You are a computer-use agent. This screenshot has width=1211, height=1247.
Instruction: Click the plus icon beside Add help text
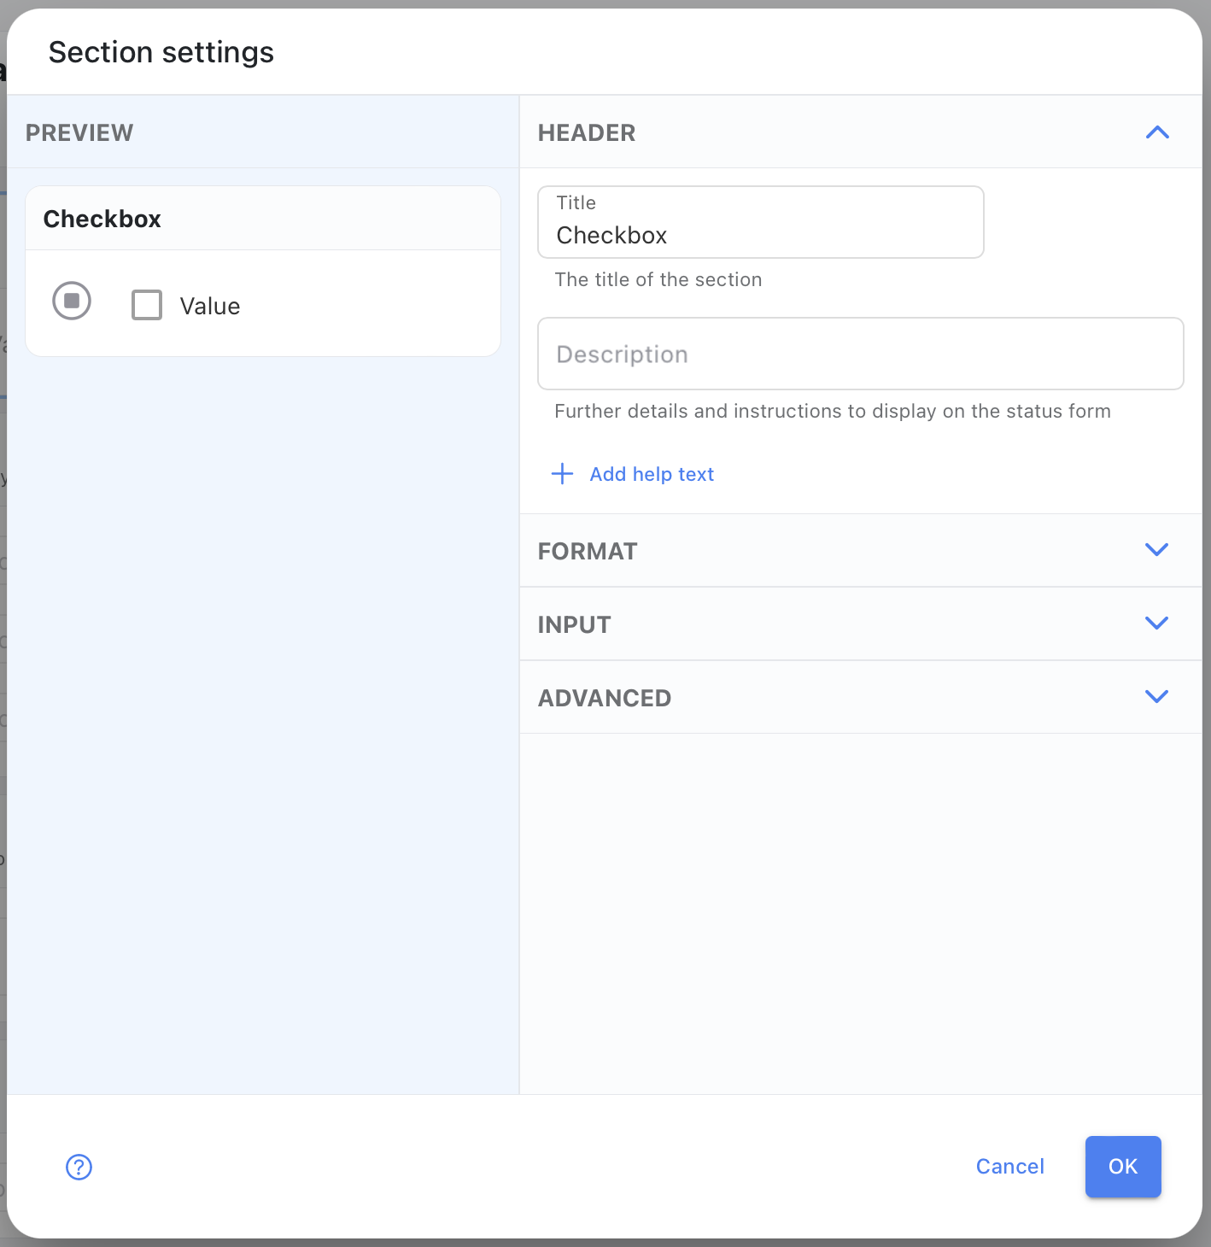click(x=562, y=474)
